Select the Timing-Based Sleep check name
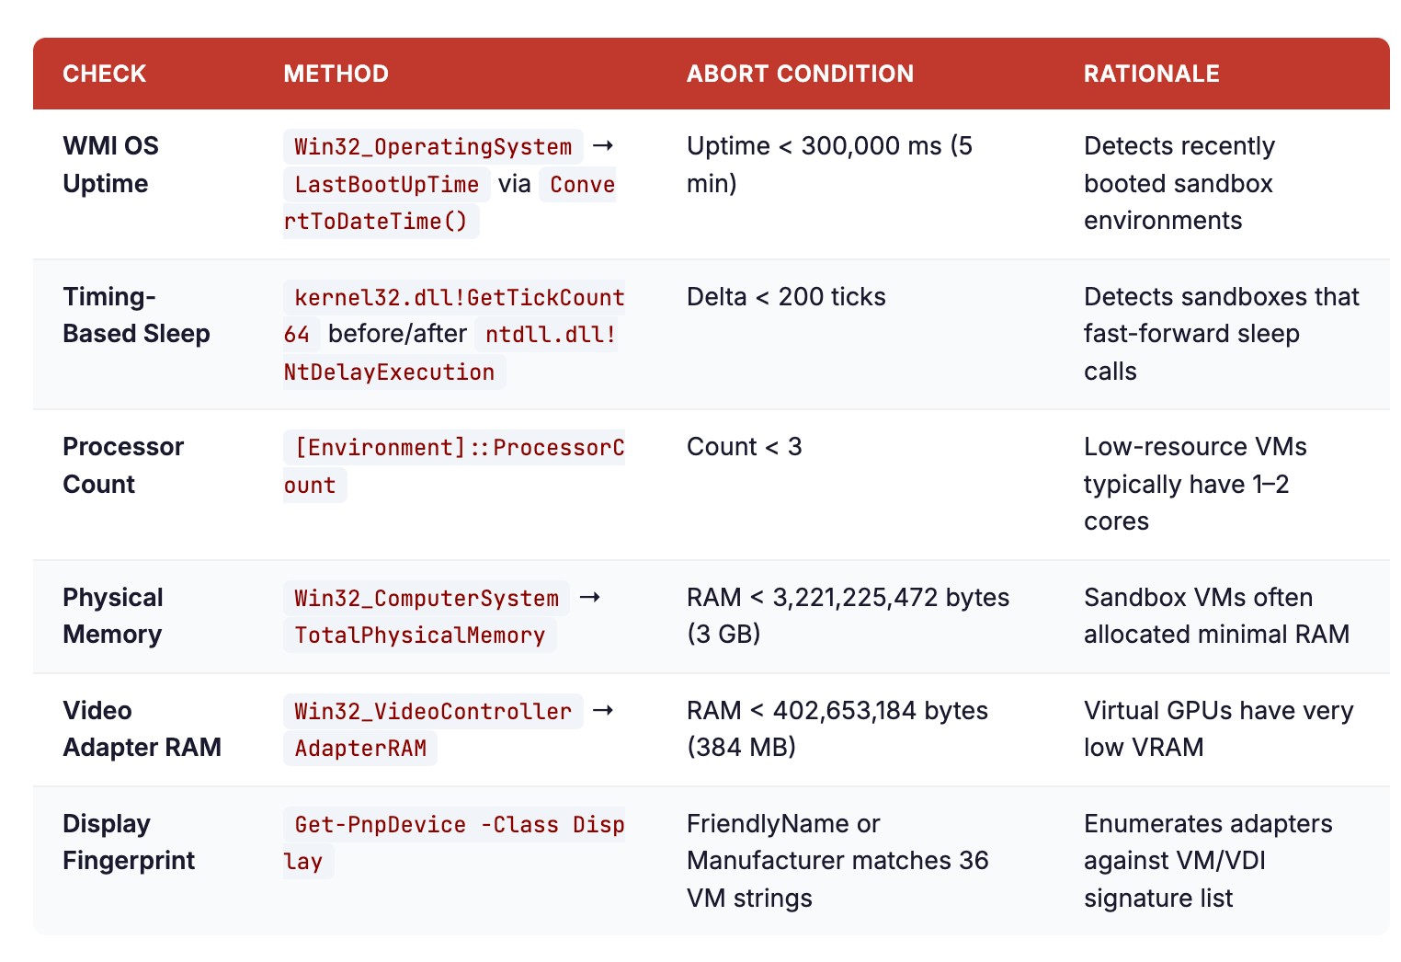The width and height of the screenshot is (1401, 962). click(136, 315)
